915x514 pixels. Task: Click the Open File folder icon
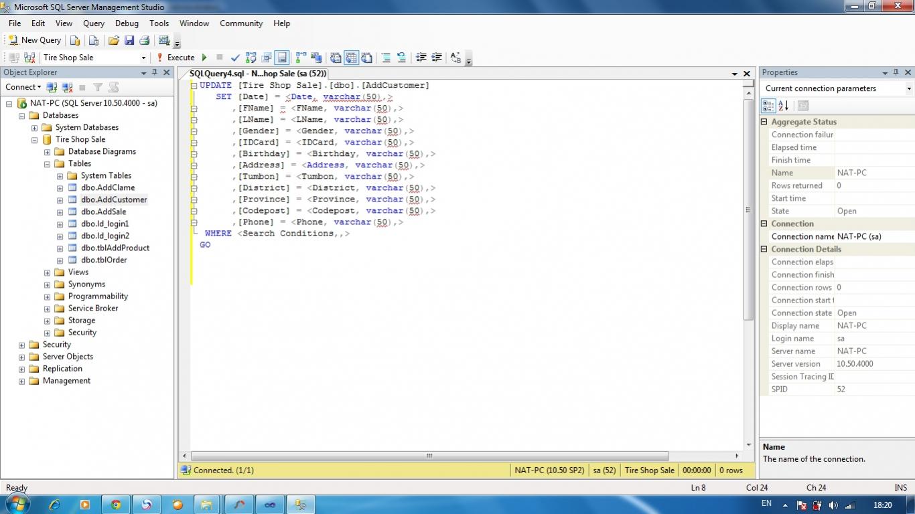pos(114,40)
